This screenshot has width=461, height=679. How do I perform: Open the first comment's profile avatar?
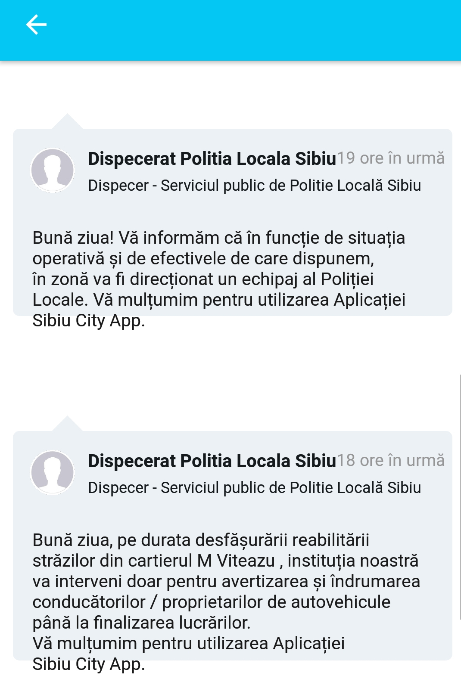coord(53,170)
